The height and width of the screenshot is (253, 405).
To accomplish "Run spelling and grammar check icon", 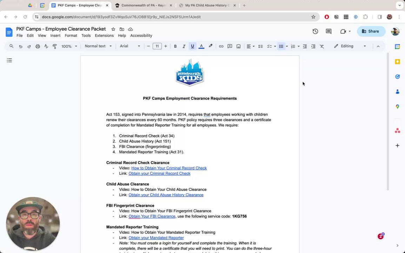I will (x=46, y=46).
